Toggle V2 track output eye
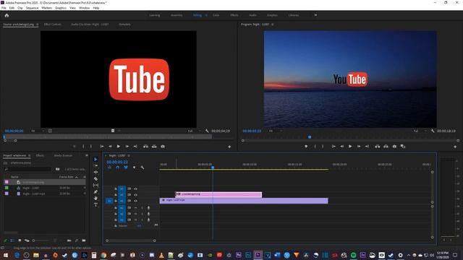 135,195
